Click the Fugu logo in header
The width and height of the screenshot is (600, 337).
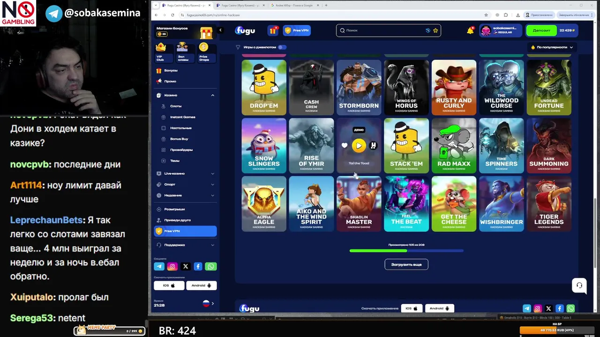245,30
